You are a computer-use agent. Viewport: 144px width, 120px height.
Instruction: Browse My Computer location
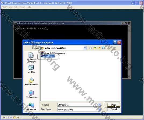pos(31,94)
